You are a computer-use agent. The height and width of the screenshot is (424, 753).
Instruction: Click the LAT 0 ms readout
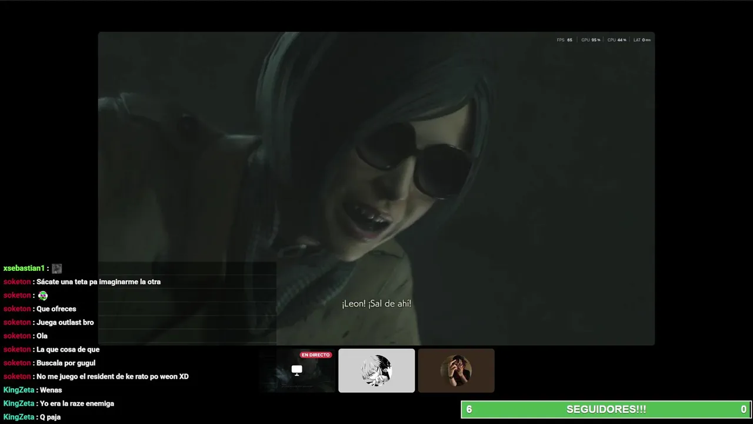pos(642,40)
